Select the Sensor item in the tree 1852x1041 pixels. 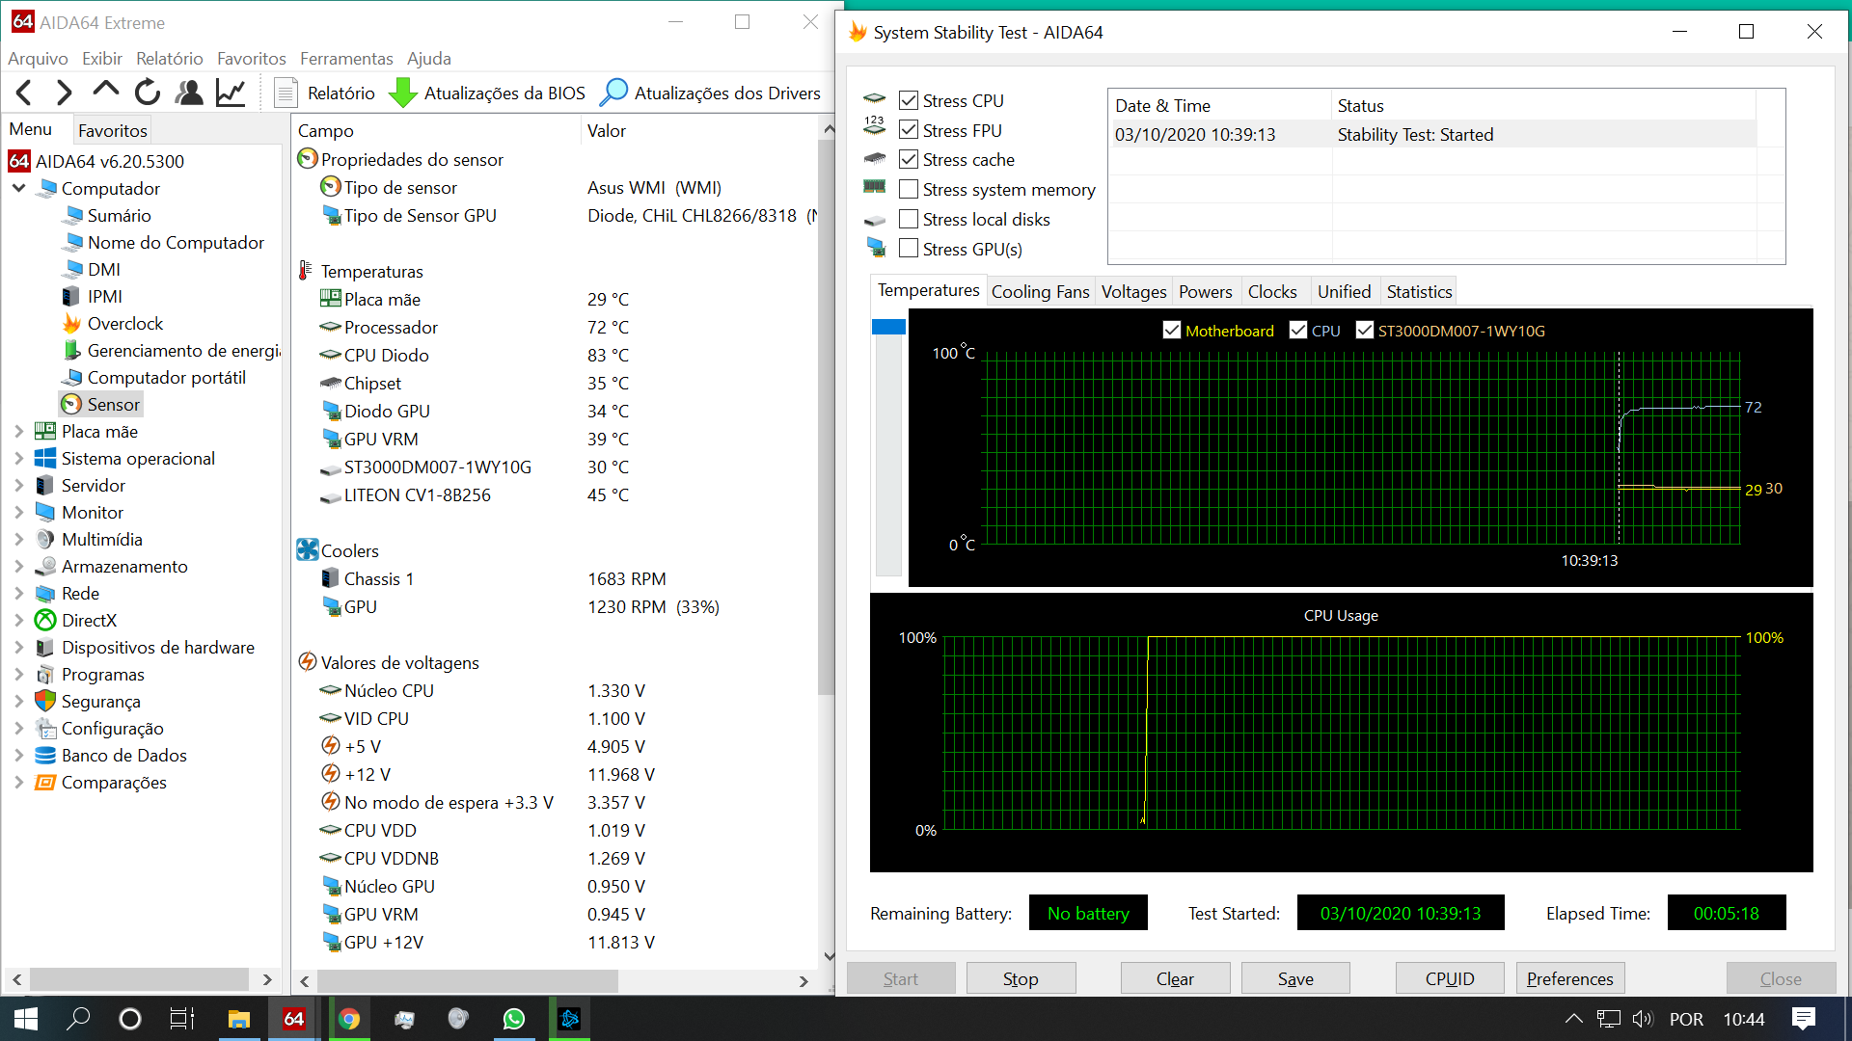point(101,405)
